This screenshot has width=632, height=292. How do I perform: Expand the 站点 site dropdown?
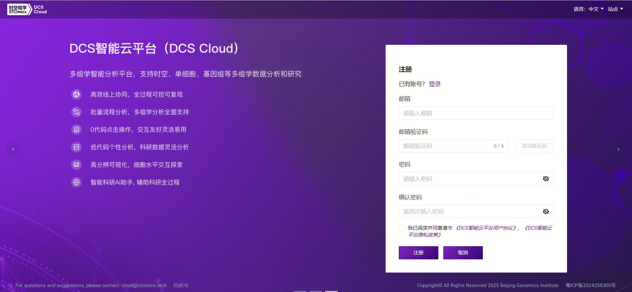616,9
